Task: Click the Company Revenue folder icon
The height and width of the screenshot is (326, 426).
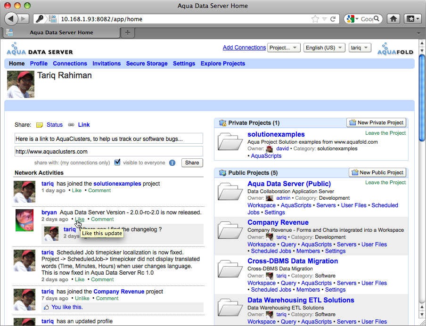Action: (230, 230)
